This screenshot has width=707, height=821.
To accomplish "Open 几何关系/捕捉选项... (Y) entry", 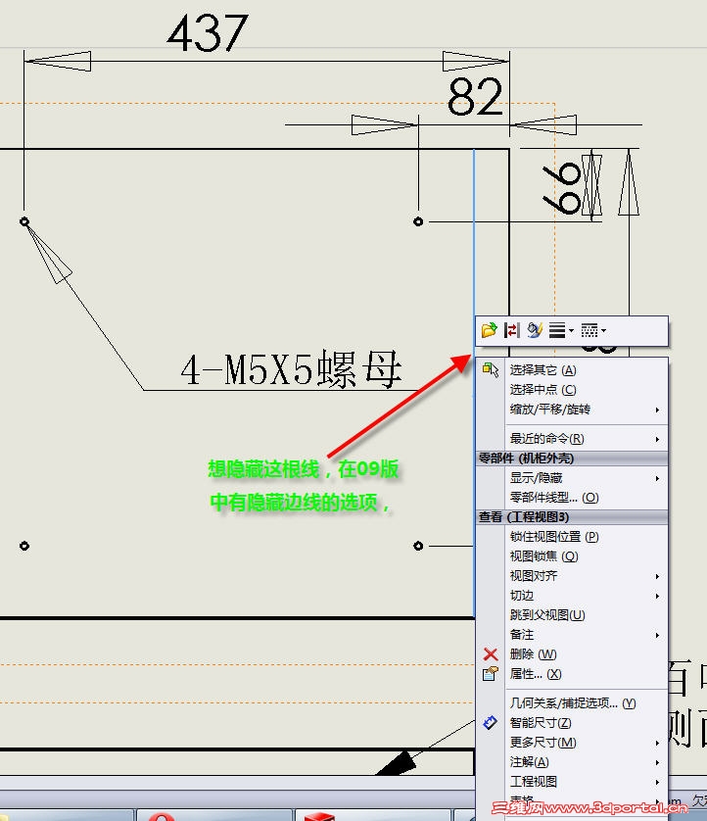I will click(572, 703).
